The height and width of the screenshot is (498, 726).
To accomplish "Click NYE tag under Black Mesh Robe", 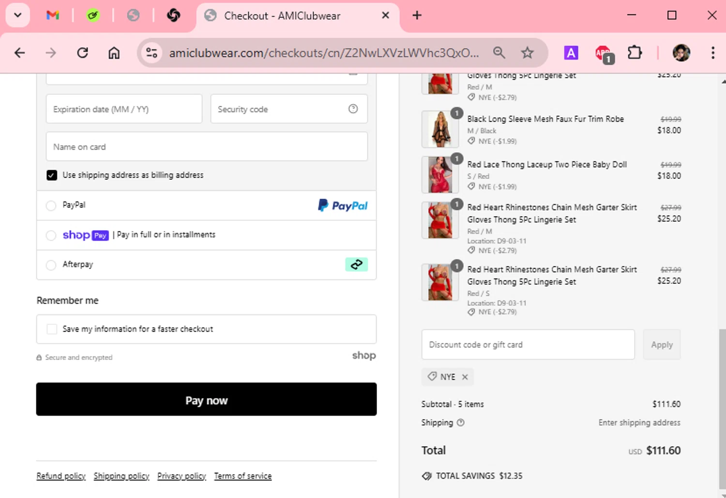I will coord(492,141).
